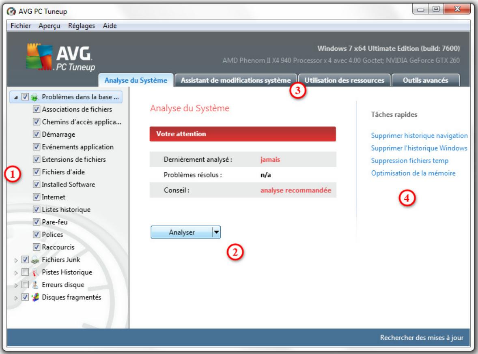
Task: Toggle the Internet checkbox
Action: [x=36, y=197]
